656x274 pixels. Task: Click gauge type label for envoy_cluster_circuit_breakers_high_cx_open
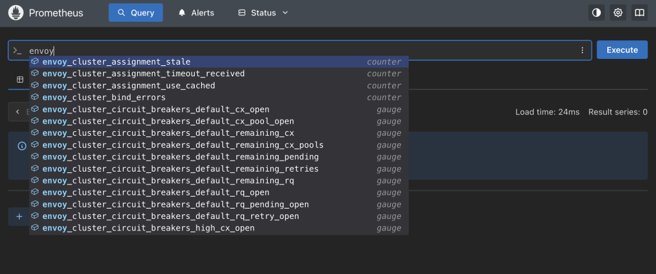click(389, 229)
